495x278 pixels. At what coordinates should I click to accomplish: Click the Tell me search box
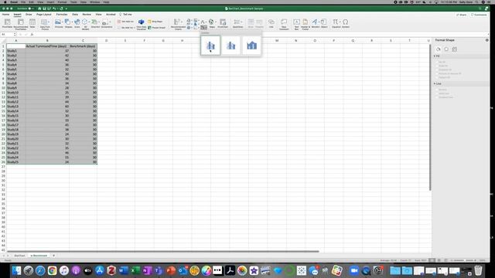[125, 15]
